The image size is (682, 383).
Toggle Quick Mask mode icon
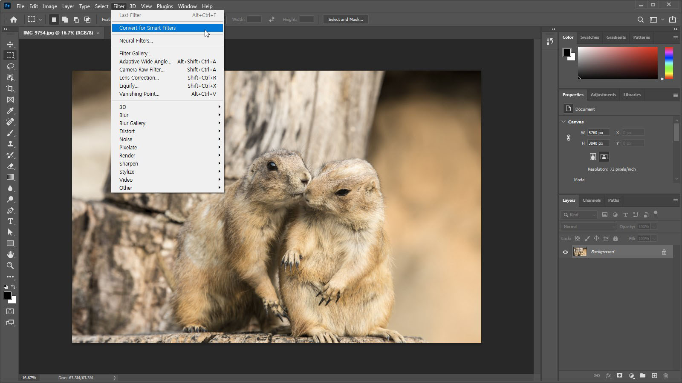click(10, 312)
